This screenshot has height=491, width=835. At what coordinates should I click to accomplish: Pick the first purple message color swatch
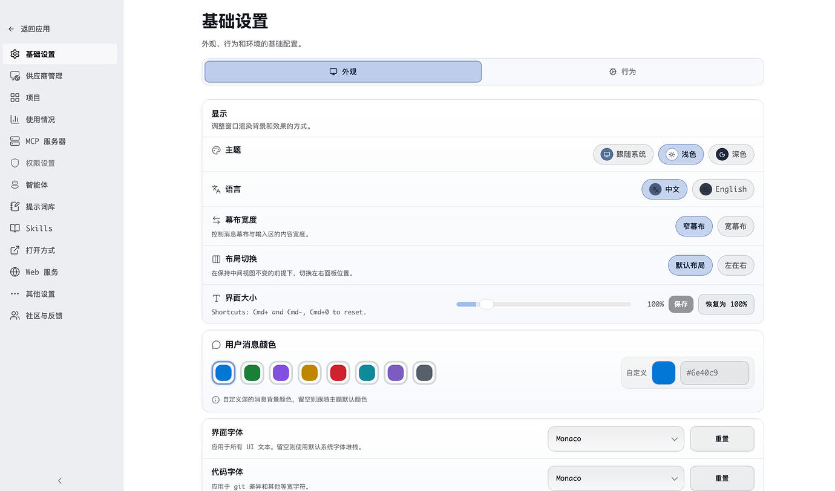click(281, 373)
